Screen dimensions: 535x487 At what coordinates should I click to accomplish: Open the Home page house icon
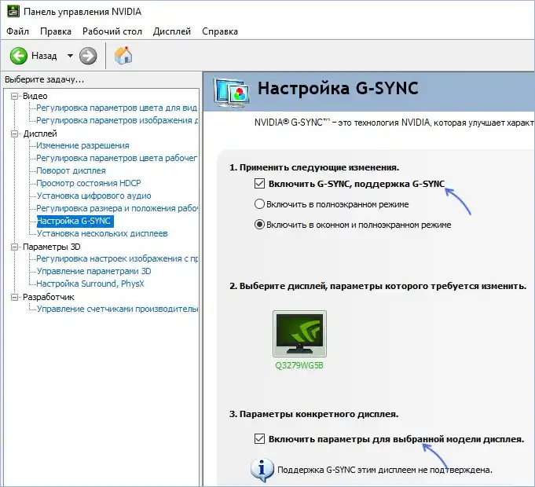pos(123,55)
